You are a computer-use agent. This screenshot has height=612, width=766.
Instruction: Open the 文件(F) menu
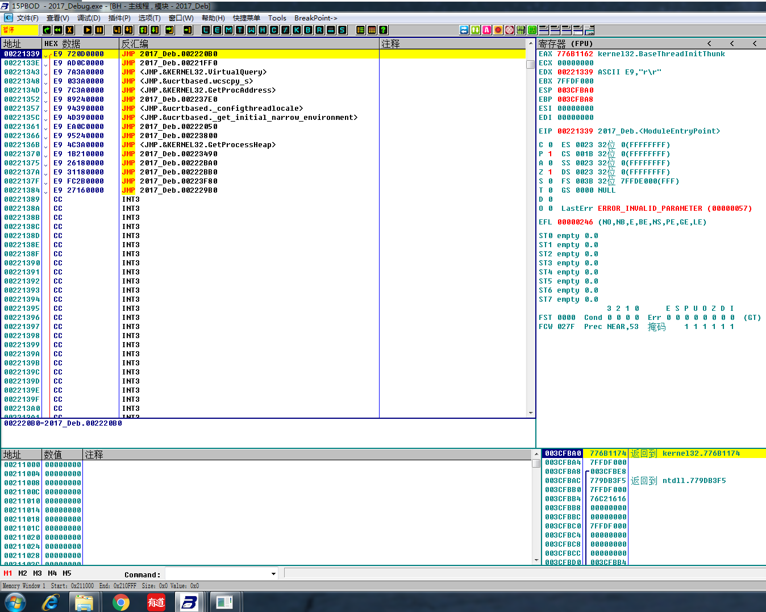[27, 18]
